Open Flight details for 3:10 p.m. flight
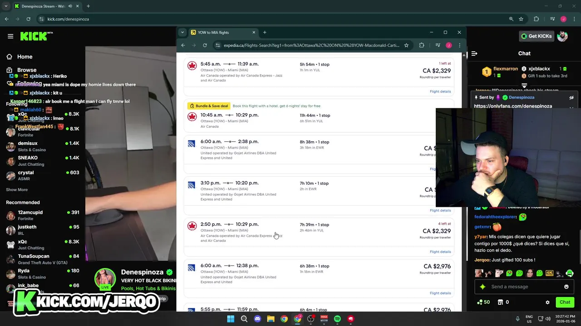The width and height of the screenshot is (581, 326). click(x=440, y=210)
